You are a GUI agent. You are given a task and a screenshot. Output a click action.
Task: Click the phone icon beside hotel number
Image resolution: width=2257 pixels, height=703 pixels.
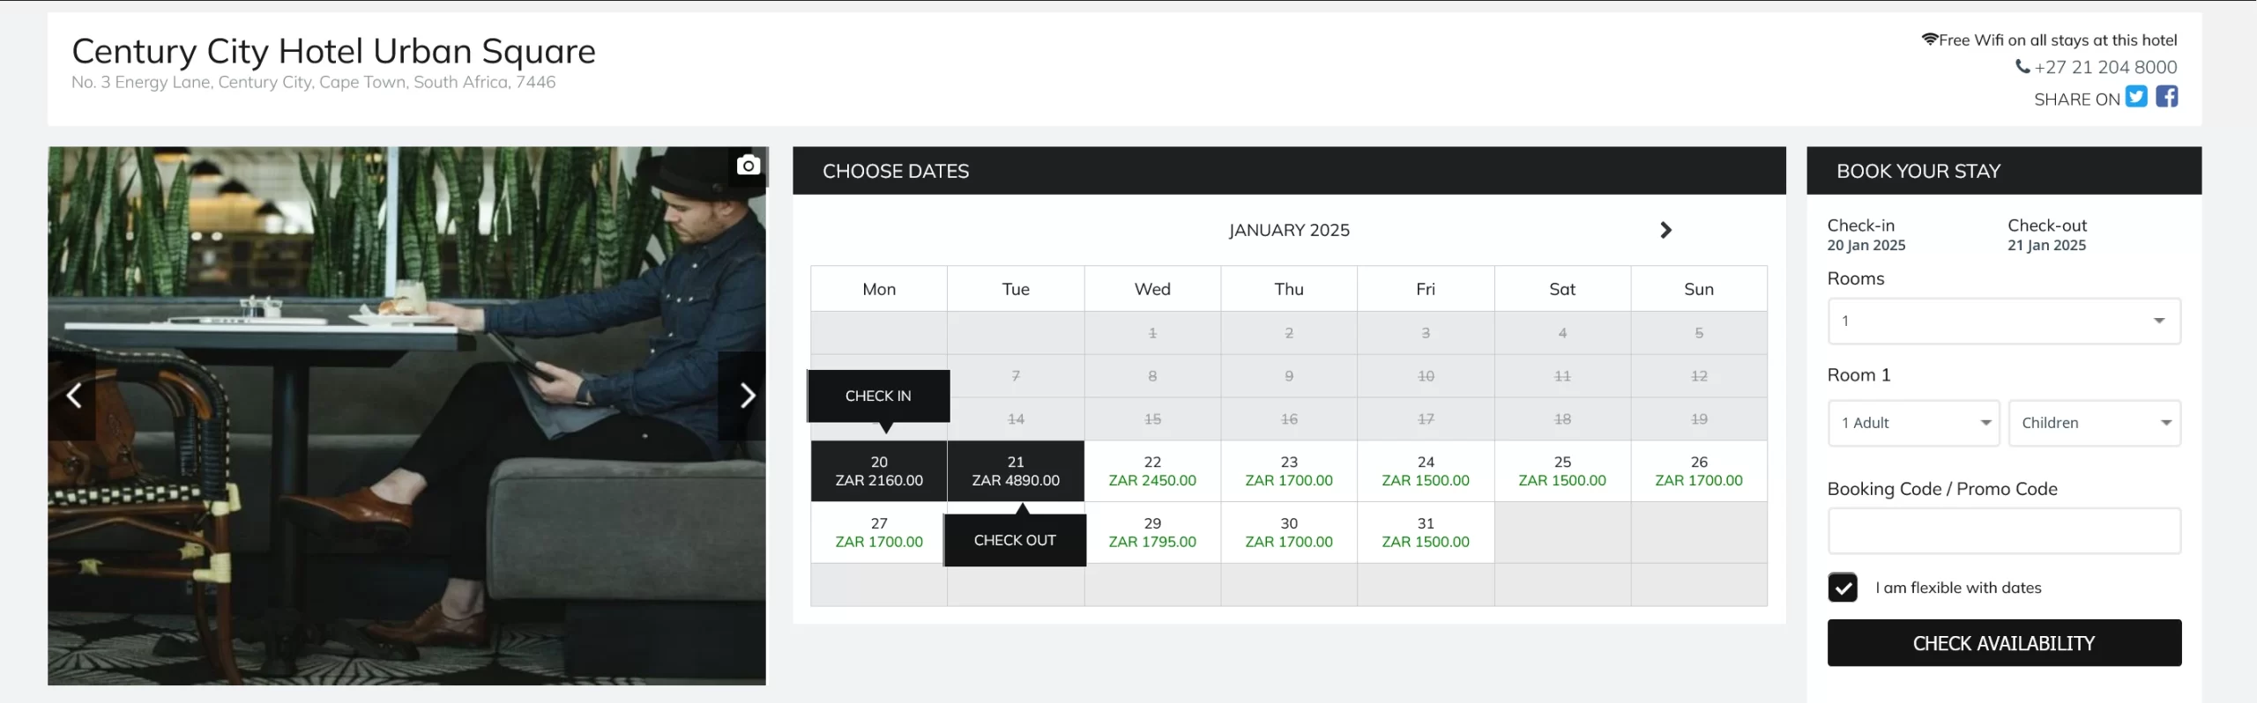(x=2022, y=66)
